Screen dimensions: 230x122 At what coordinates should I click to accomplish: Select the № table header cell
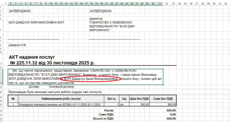13,99
